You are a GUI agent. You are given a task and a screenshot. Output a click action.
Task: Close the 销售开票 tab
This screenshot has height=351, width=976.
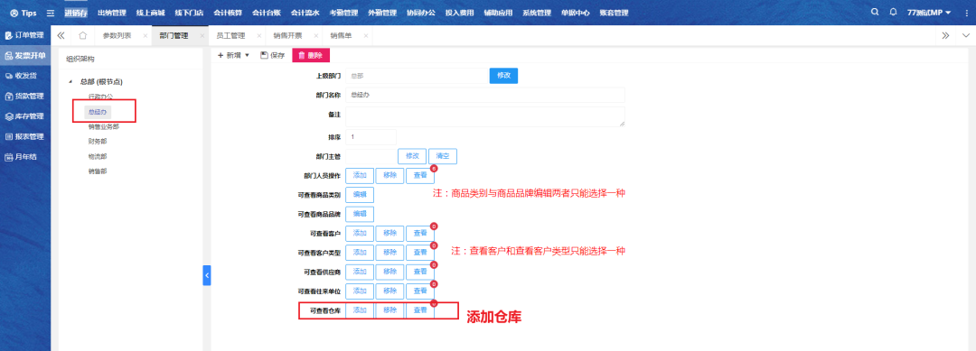[x=315, y=36]
